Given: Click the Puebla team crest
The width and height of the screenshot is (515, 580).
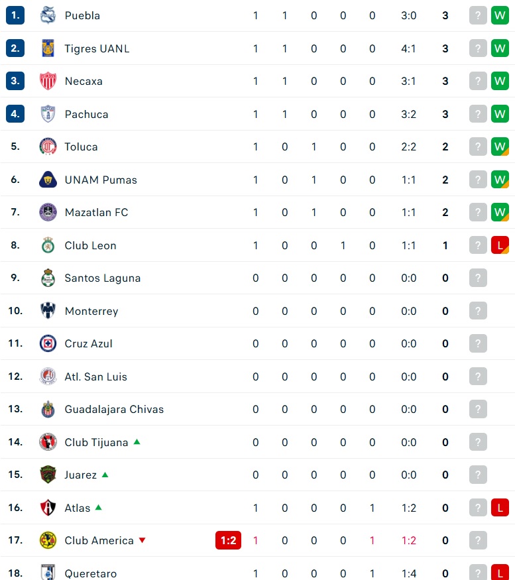Looking at the screenshot, I should (x=48, y=15).
